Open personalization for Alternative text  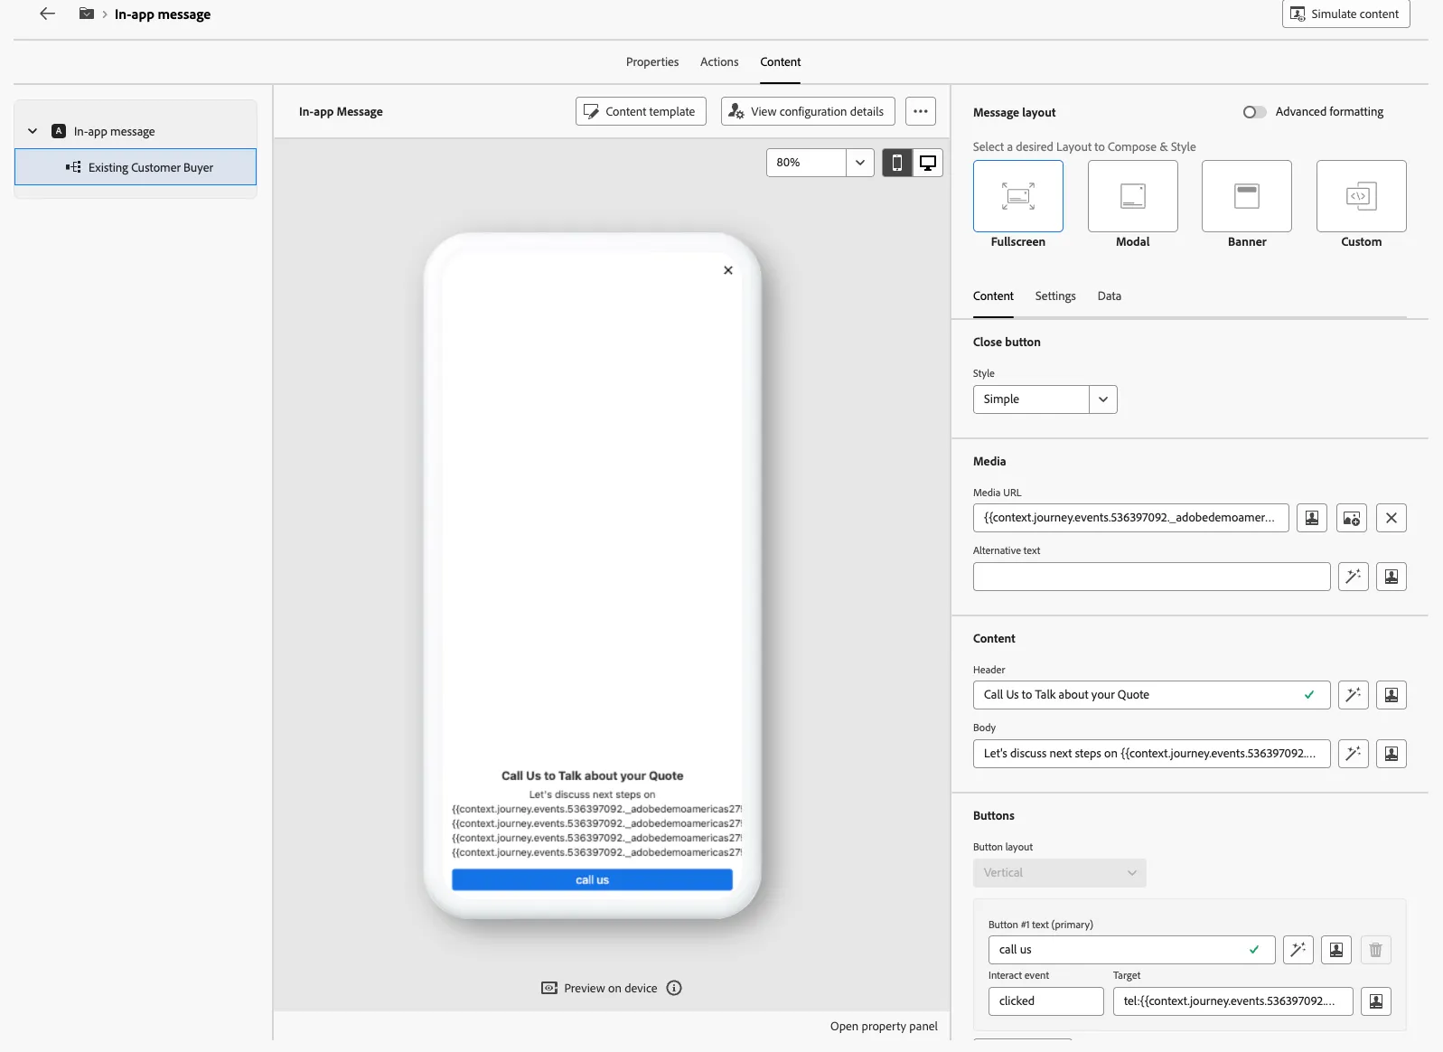[x=1391, y=577]
